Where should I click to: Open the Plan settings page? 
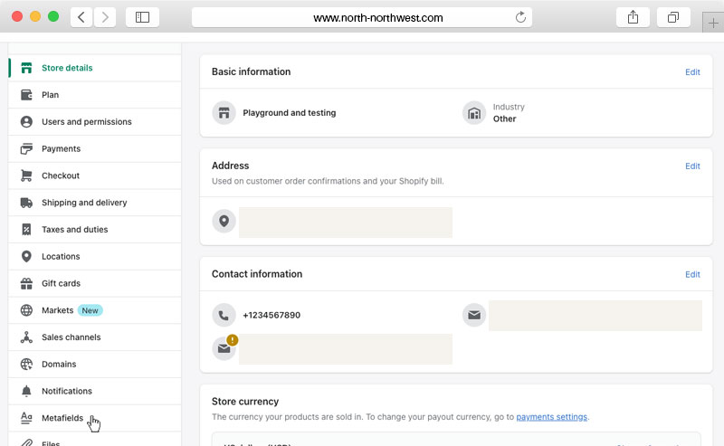click(x=50, y=95)
